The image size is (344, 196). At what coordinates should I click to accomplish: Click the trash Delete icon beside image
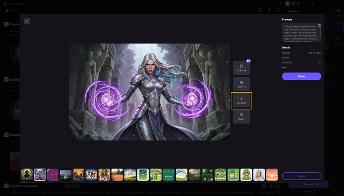[x=241, y=116]
